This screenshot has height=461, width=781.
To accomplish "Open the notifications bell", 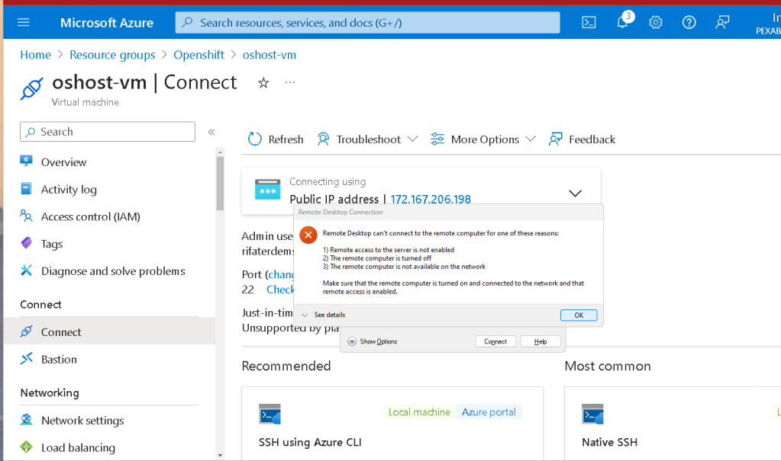I will [x=623, y=22].
